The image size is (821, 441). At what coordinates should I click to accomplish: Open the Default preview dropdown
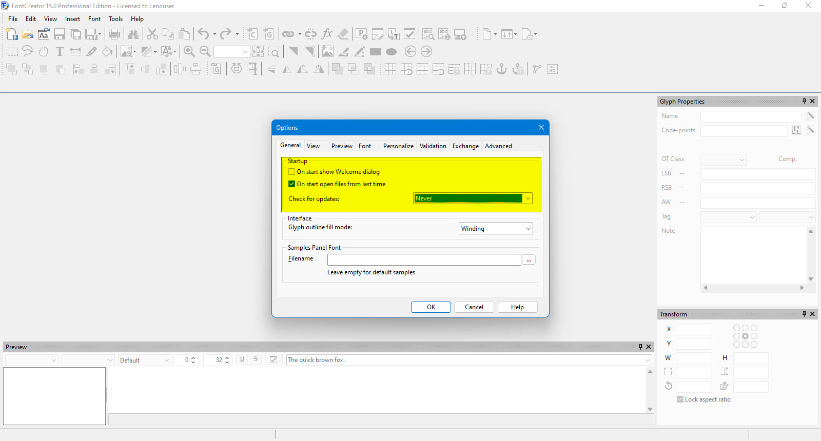(145, 360)
